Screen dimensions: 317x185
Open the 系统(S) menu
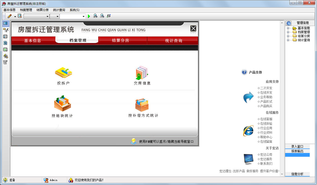point(75,10)
